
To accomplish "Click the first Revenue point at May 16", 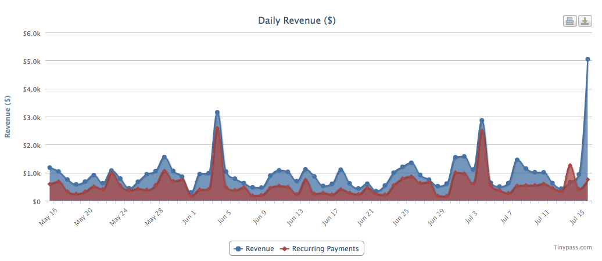I will coord(49,168).
